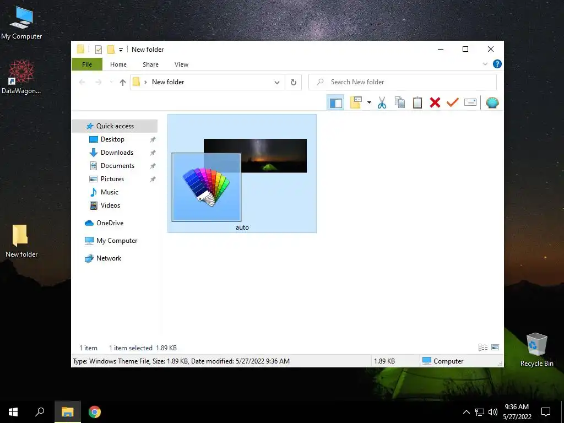The width and height of the screenshot is (564, 423).
Task: Click the pin icon beside Documents
Action: 153,166
